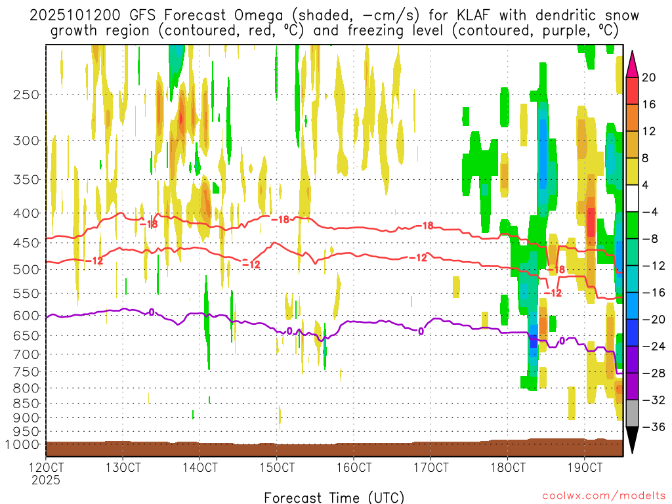Click the '19OCT' time axis label

(585, 467)
